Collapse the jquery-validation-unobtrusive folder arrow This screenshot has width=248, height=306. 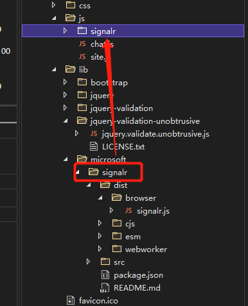tap(66, 121)
